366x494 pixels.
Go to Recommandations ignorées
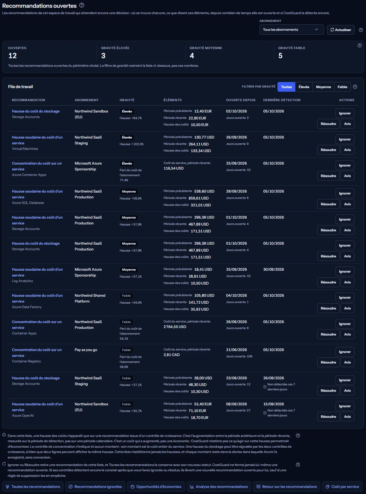click(95, 487)
